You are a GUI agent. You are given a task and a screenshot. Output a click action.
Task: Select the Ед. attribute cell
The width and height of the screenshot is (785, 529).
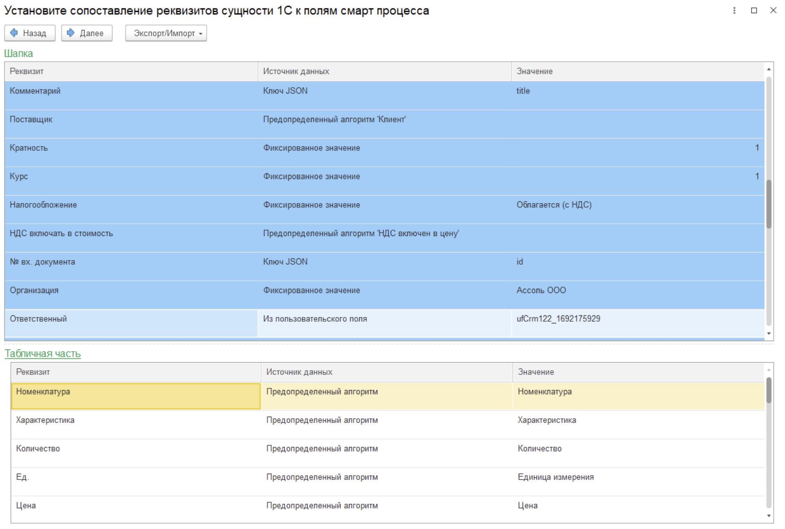[136, 482]
